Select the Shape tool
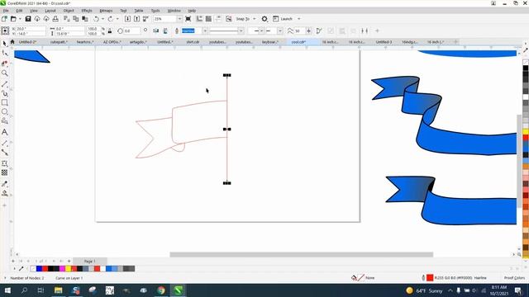The width and height of the screenshot is (529, 297). tap(4, 53)
